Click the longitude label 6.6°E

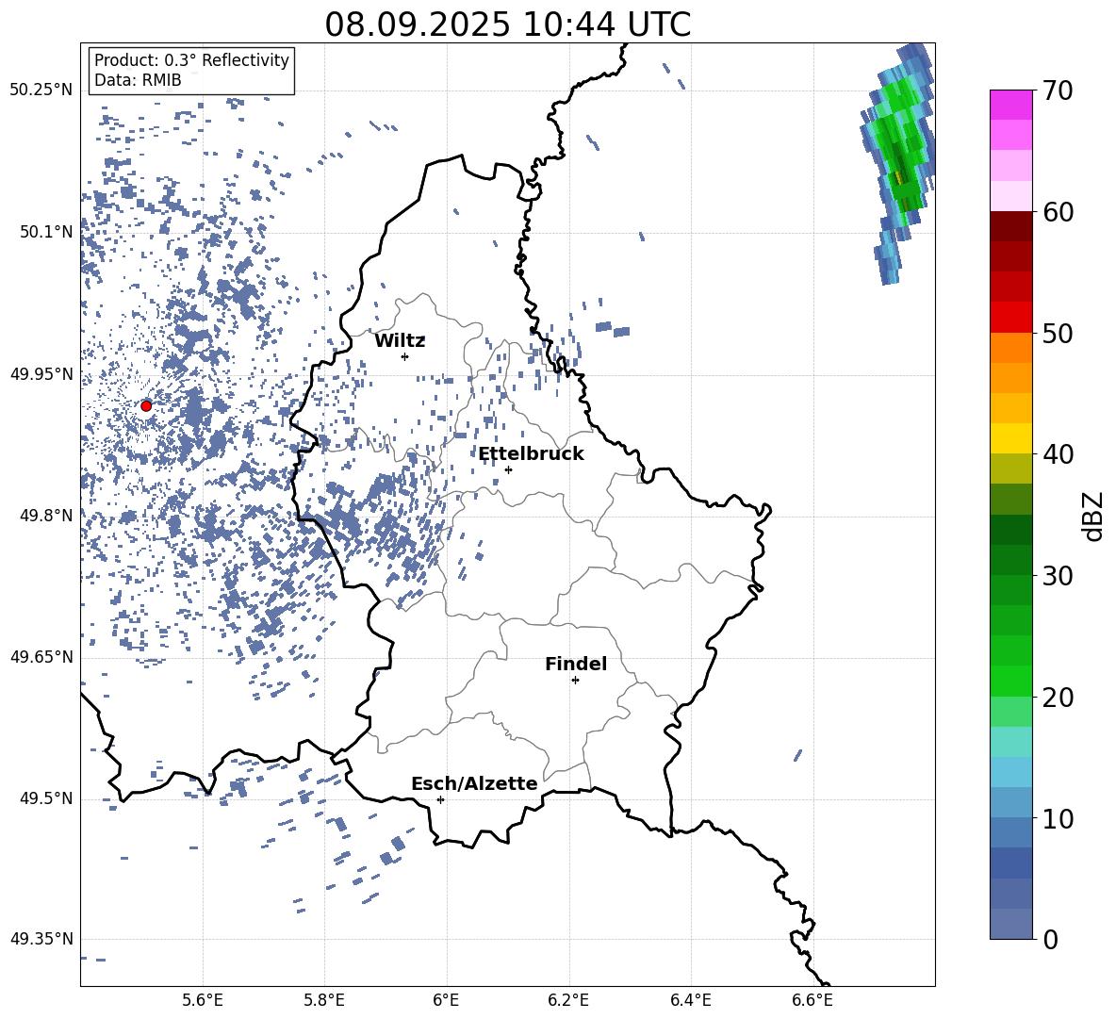pyautogui.click(x=812, y=1000)
